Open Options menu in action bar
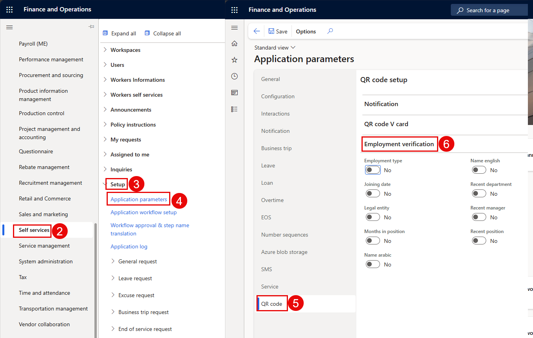The width and height of the screenshot is (533, 338). pos(306,31)
